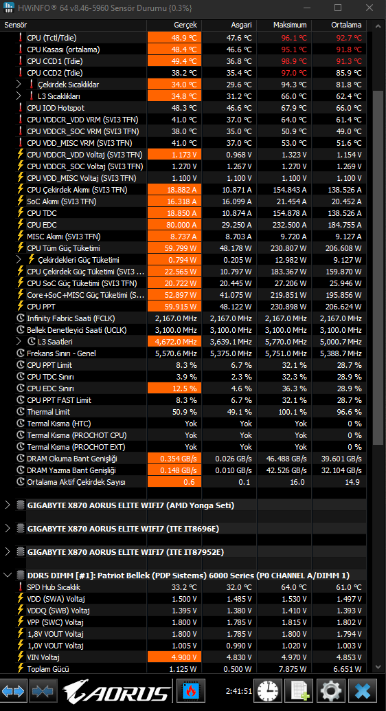Expand the L3 Saatleri row
Image resolution: width=386 pixels, height=711 pixels.
(x=19, y=342)
